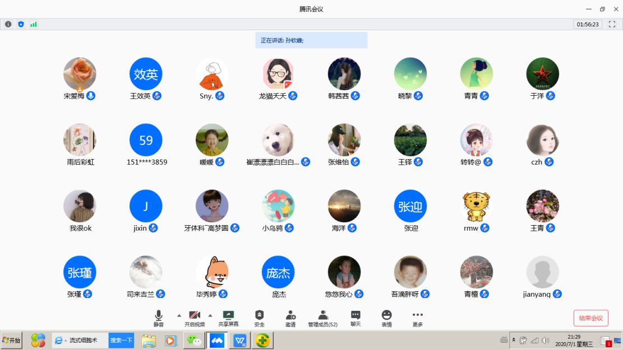This screenshot has width=623, height=350.
Task: Select the white dog avatar of 崔漂漂
Action: click(x=278, y=140)
